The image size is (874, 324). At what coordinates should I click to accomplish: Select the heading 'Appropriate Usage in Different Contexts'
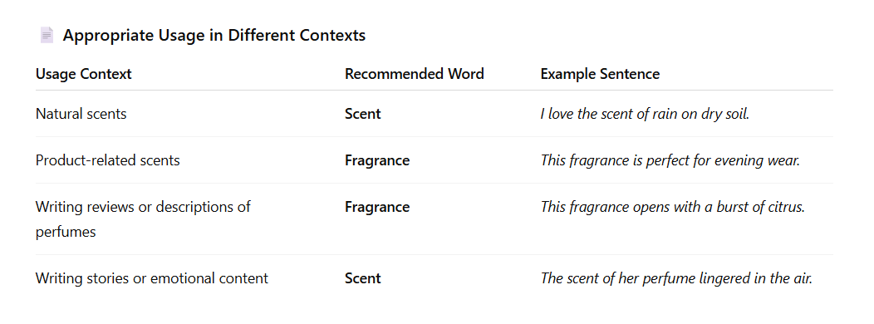pyautogui.click(x=214, y=35)
